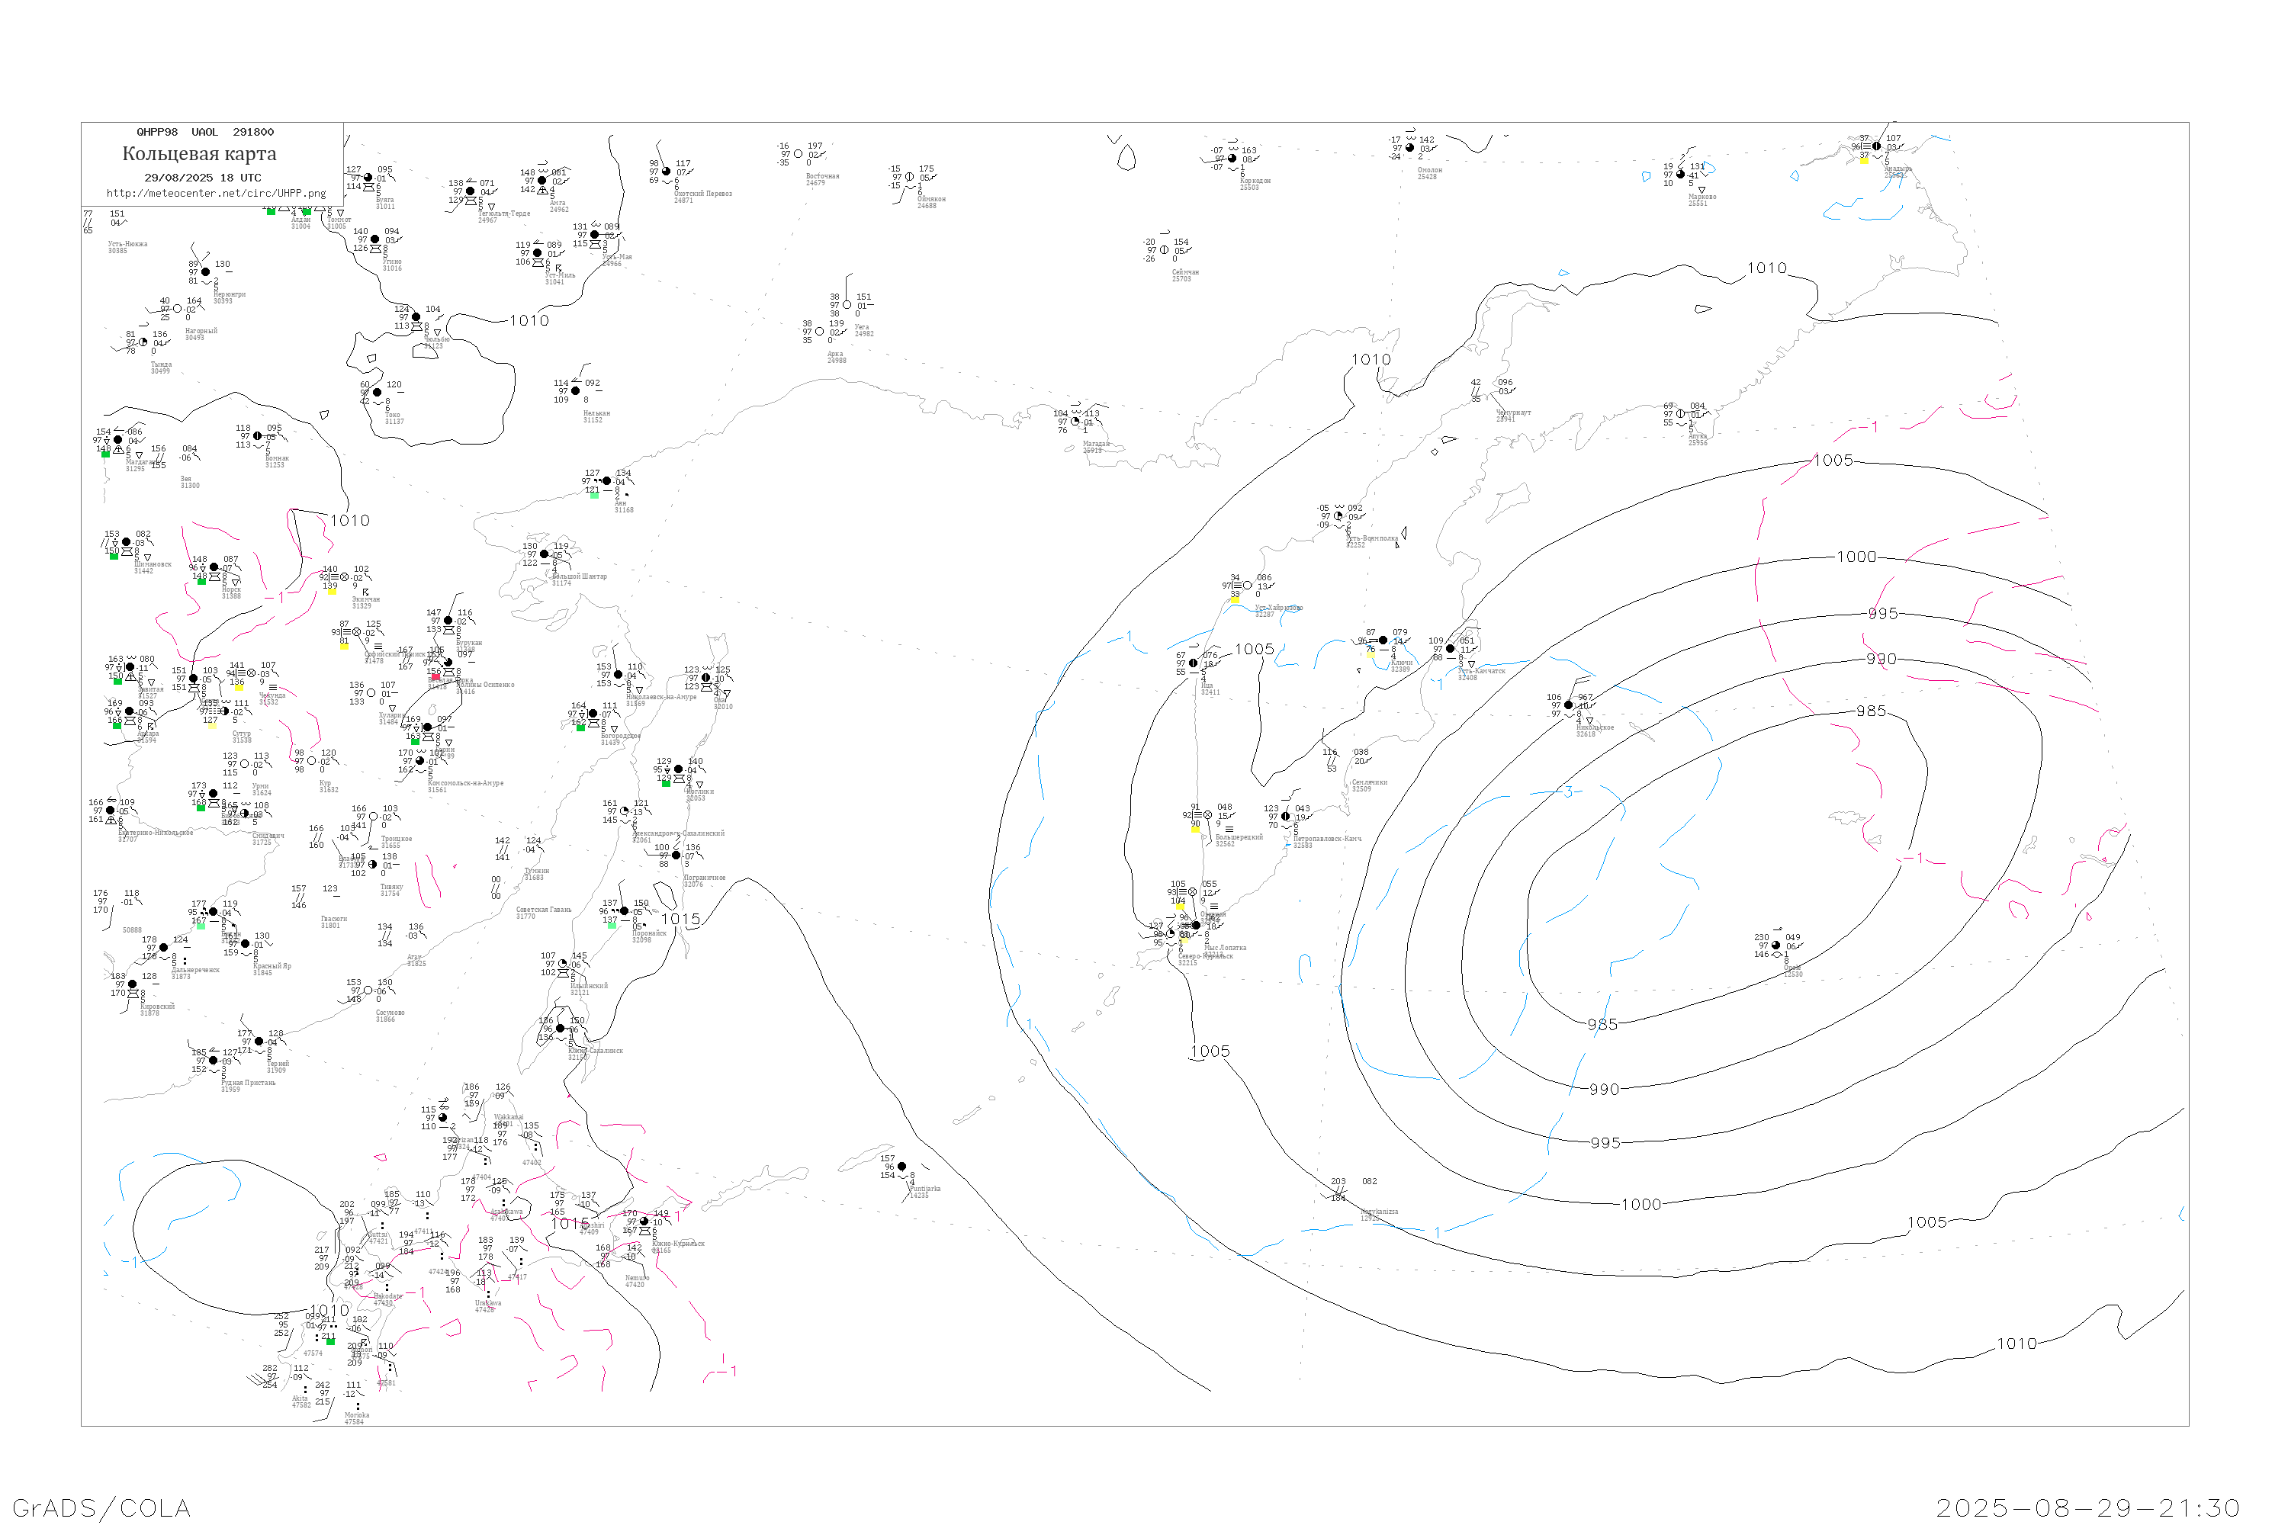Click the Нерюнгри station filled circle
The image size is (2288, 1525).
[x=205, y=272]
